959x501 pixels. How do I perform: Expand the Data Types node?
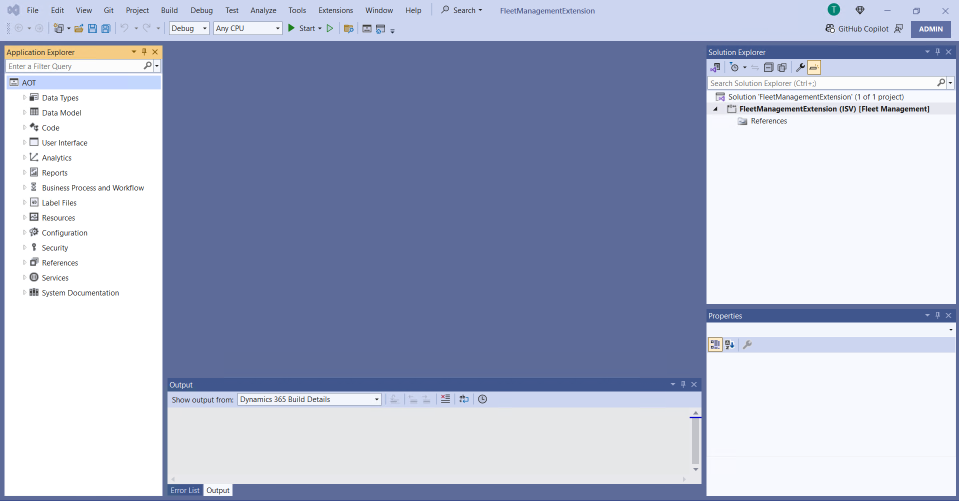click(x=24, y=97)
